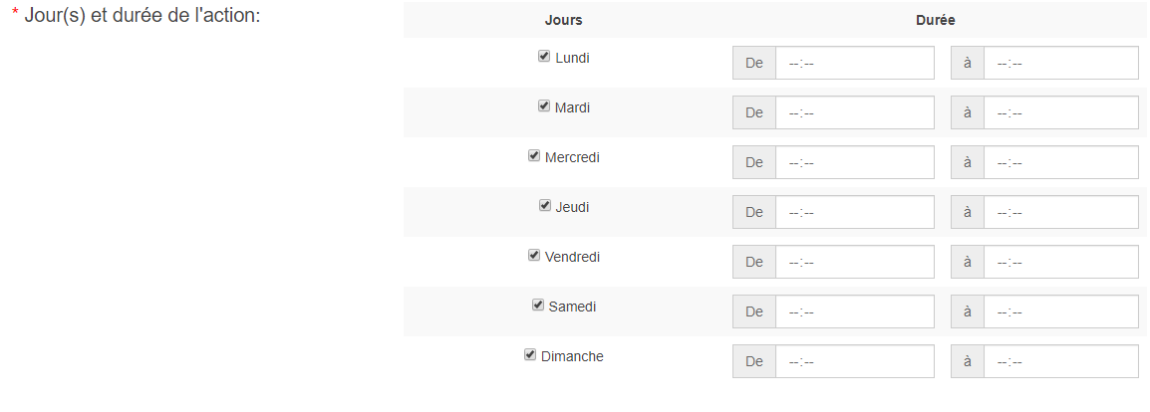The height and width of the screenshot is (412, 1150).
Task: Select the Samedi 'De' start time field
Action: click(x=855, y=311)
